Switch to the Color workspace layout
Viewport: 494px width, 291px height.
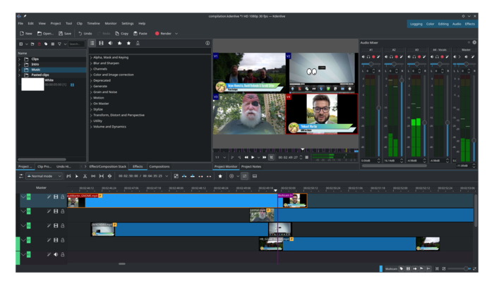coord(430,23)
